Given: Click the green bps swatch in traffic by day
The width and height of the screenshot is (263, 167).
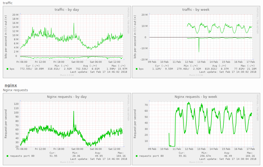Looking at the screenshot, I should click(x=7, y=69).
